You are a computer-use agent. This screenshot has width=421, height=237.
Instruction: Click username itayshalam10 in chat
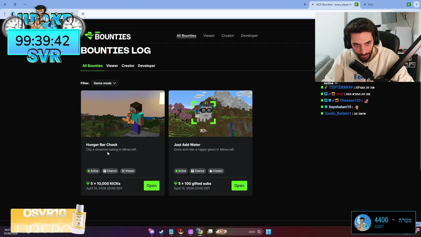tap(340, 107)
